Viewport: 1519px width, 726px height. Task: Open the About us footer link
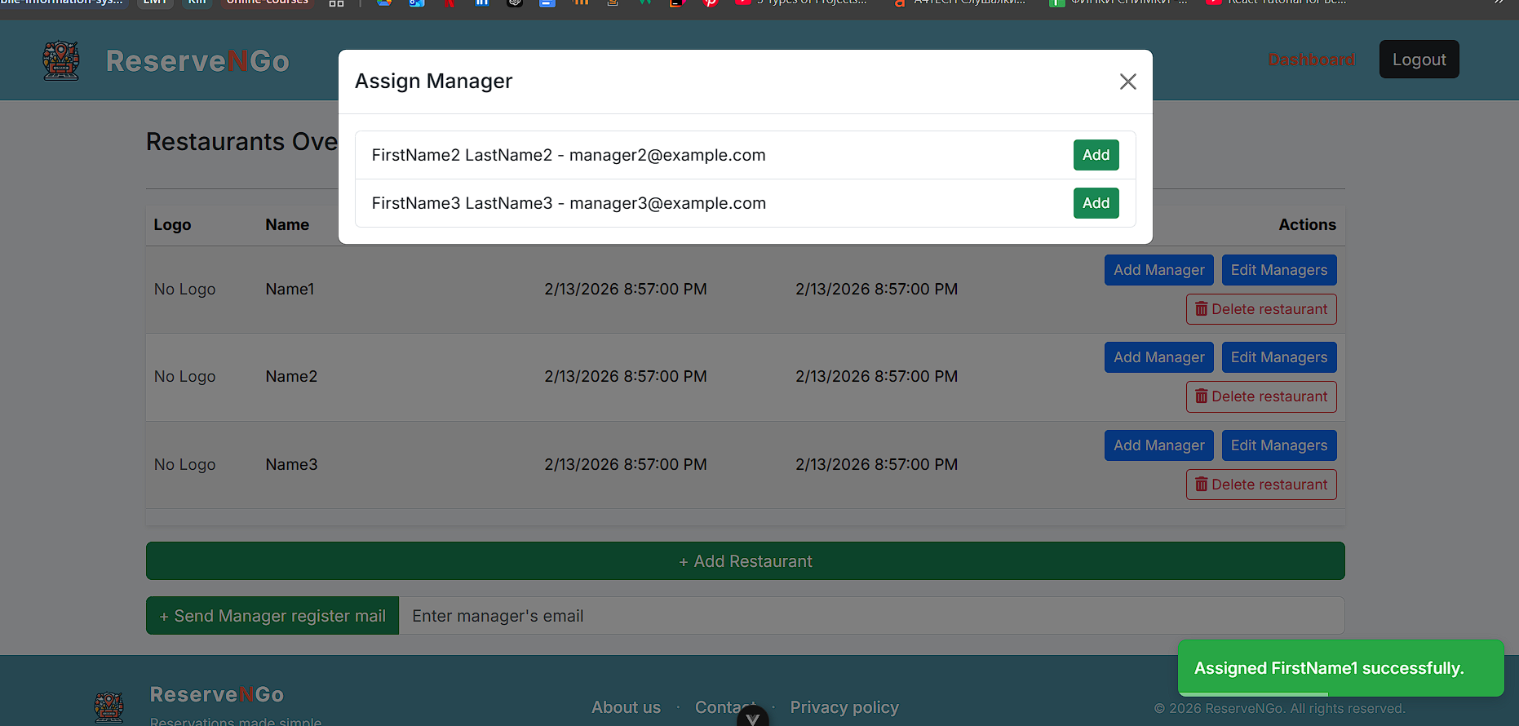point(626,707)
